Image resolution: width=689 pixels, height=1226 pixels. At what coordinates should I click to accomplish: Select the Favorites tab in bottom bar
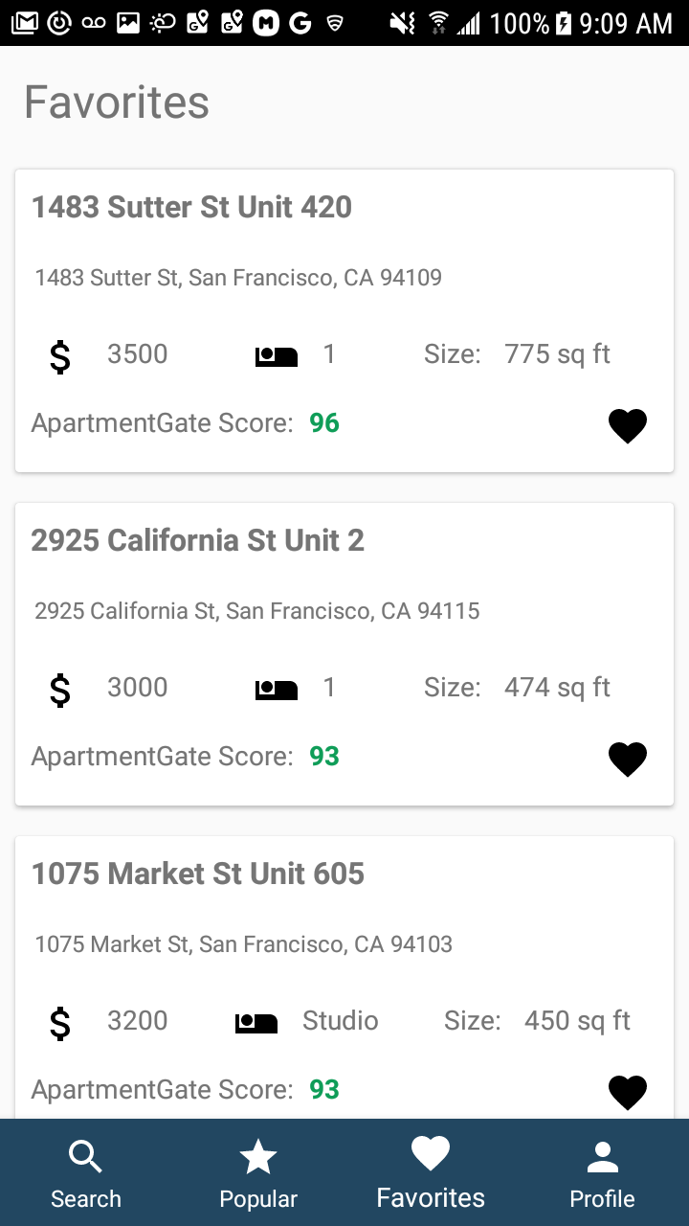[431, 1173]
